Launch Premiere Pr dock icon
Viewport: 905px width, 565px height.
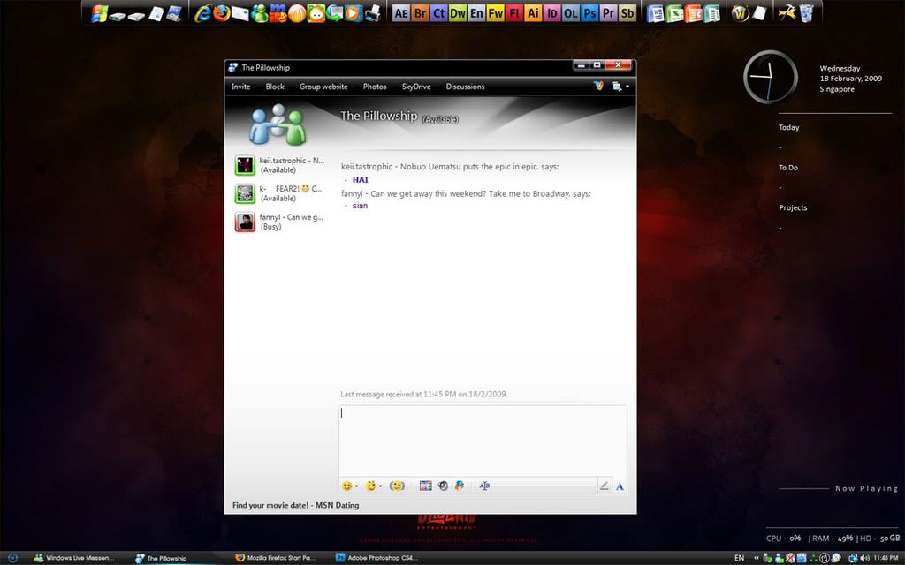608,13
